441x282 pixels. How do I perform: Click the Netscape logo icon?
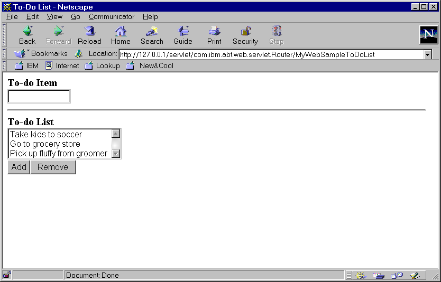click(428, 34)
